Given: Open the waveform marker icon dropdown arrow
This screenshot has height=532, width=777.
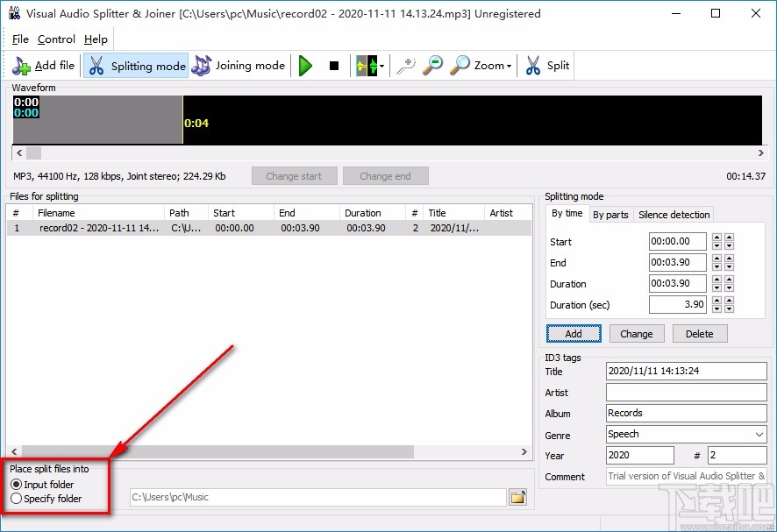Looking at the screenshot, I should point(381,66).
